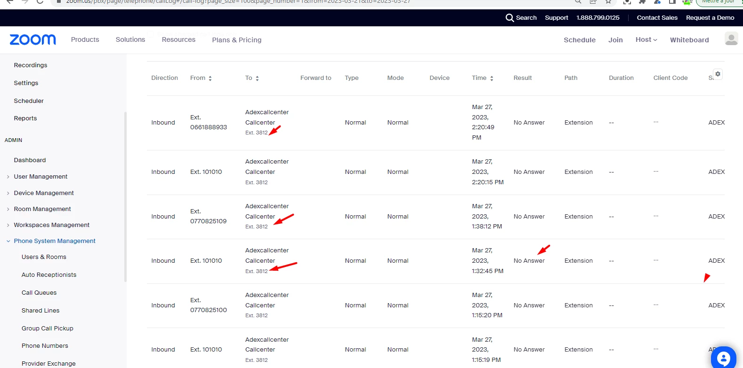The image size is (743, 368).
Task: Sort the call log by To
Action: 257,78
